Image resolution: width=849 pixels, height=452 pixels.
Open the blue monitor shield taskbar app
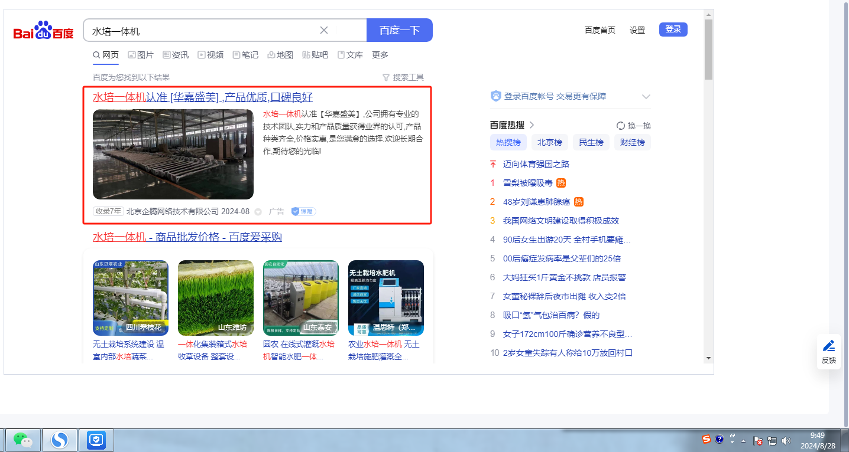[x=96, y=440]
